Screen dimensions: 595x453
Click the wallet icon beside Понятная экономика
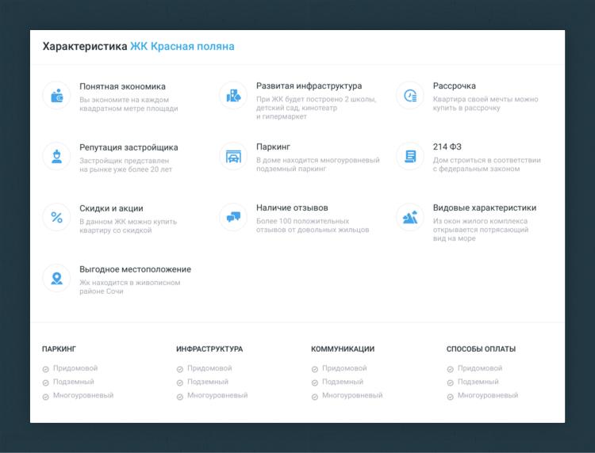tap(56, 96)
